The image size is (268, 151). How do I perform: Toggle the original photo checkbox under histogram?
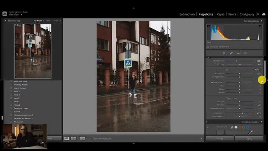click(208, 47)
